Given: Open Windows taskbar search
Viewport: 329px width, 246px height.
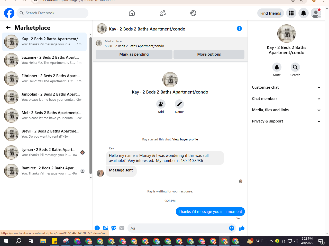Looking at the screenshot, I should pyautogui.click(x=19, y=241).
